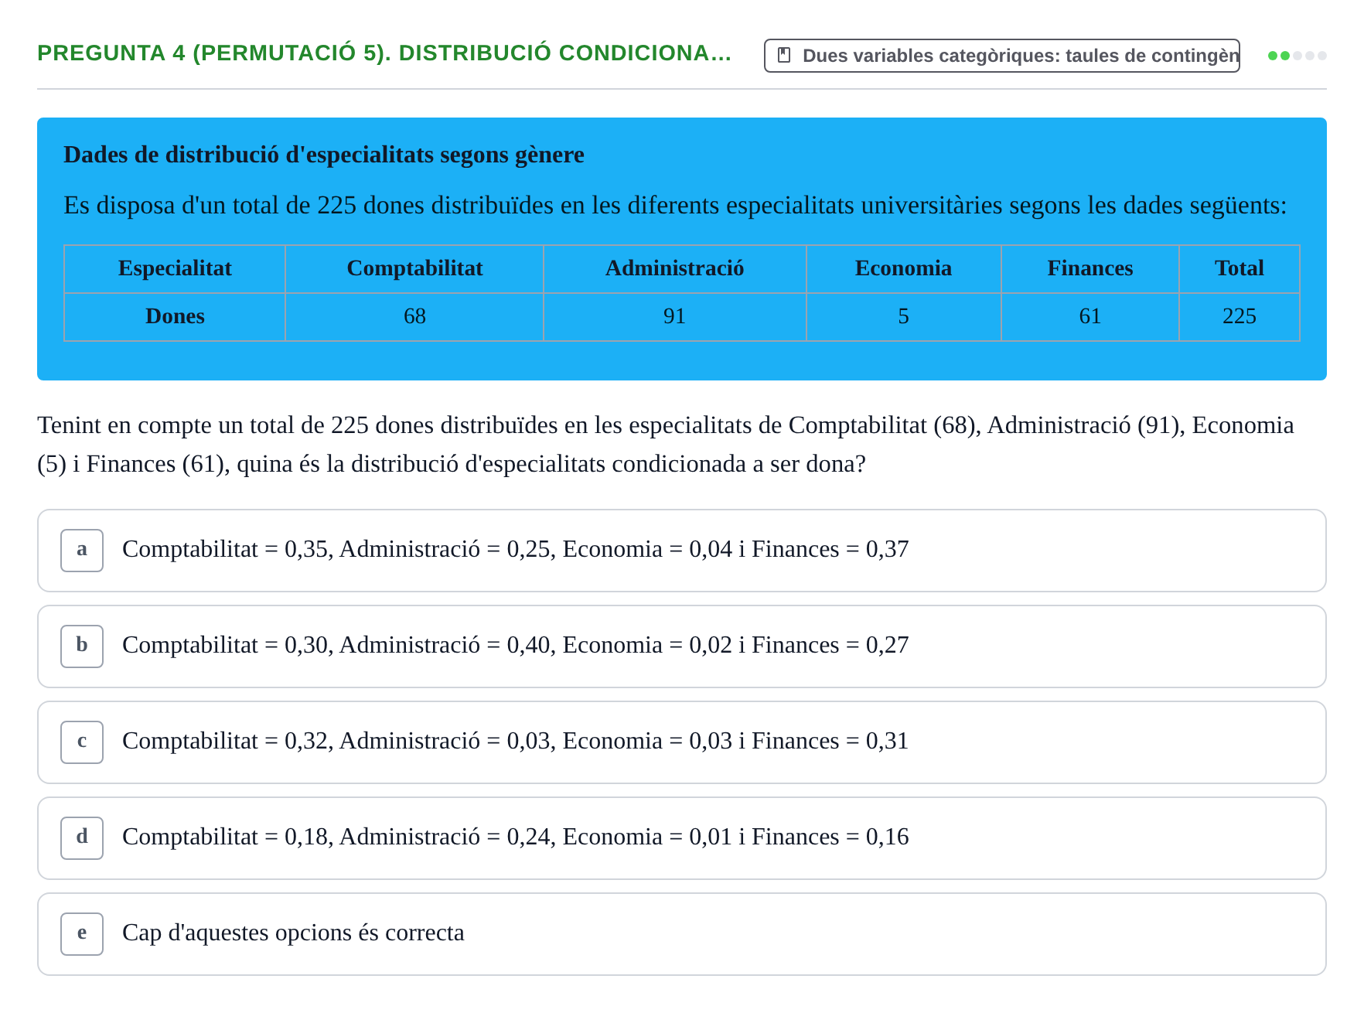This screenshot has width=1364, height=1013.
Task: Click table cell with value 5
Action: (x=903, y=317)
